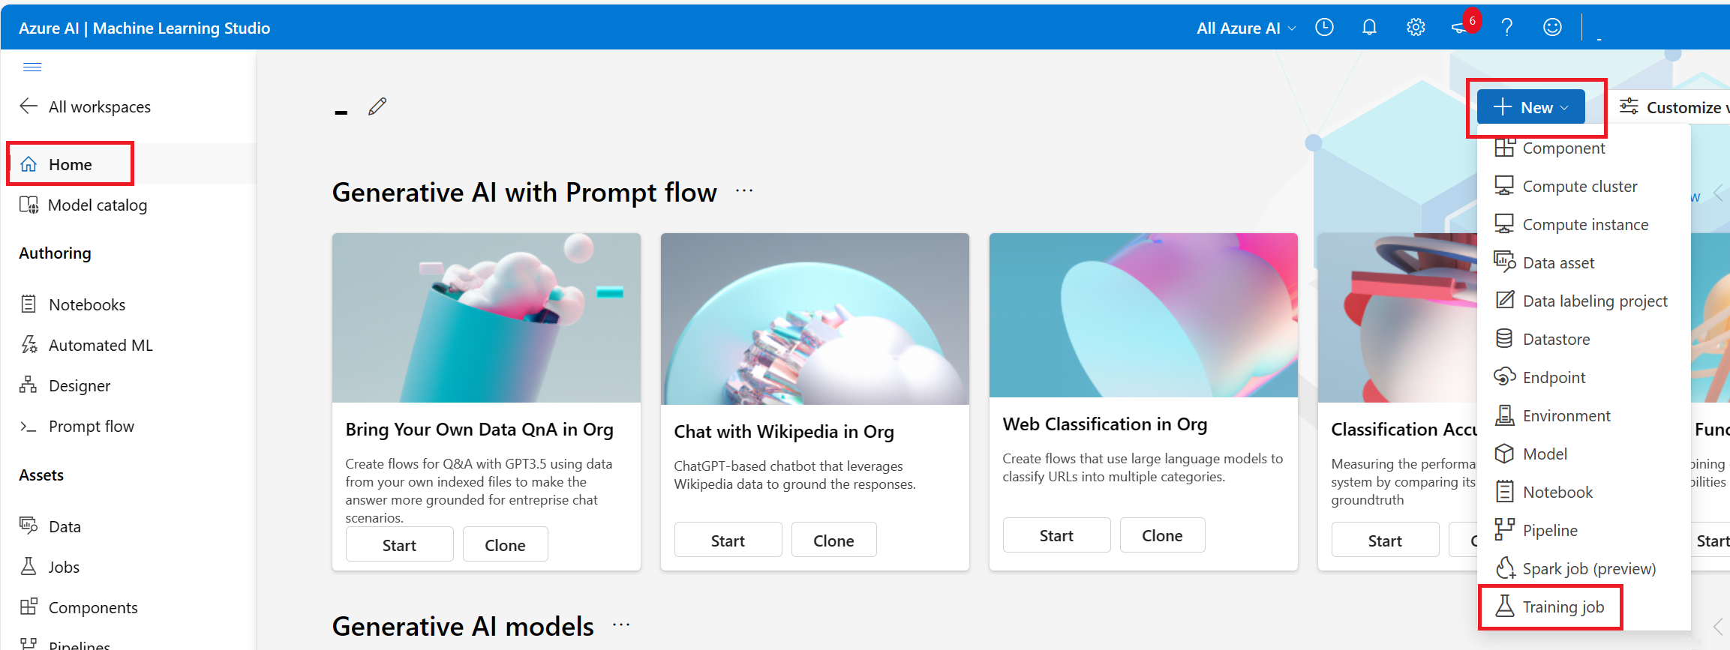Screen dimensions: 1730x650
Task: Click the recent history clock icon
Action: coord(1324,28)
